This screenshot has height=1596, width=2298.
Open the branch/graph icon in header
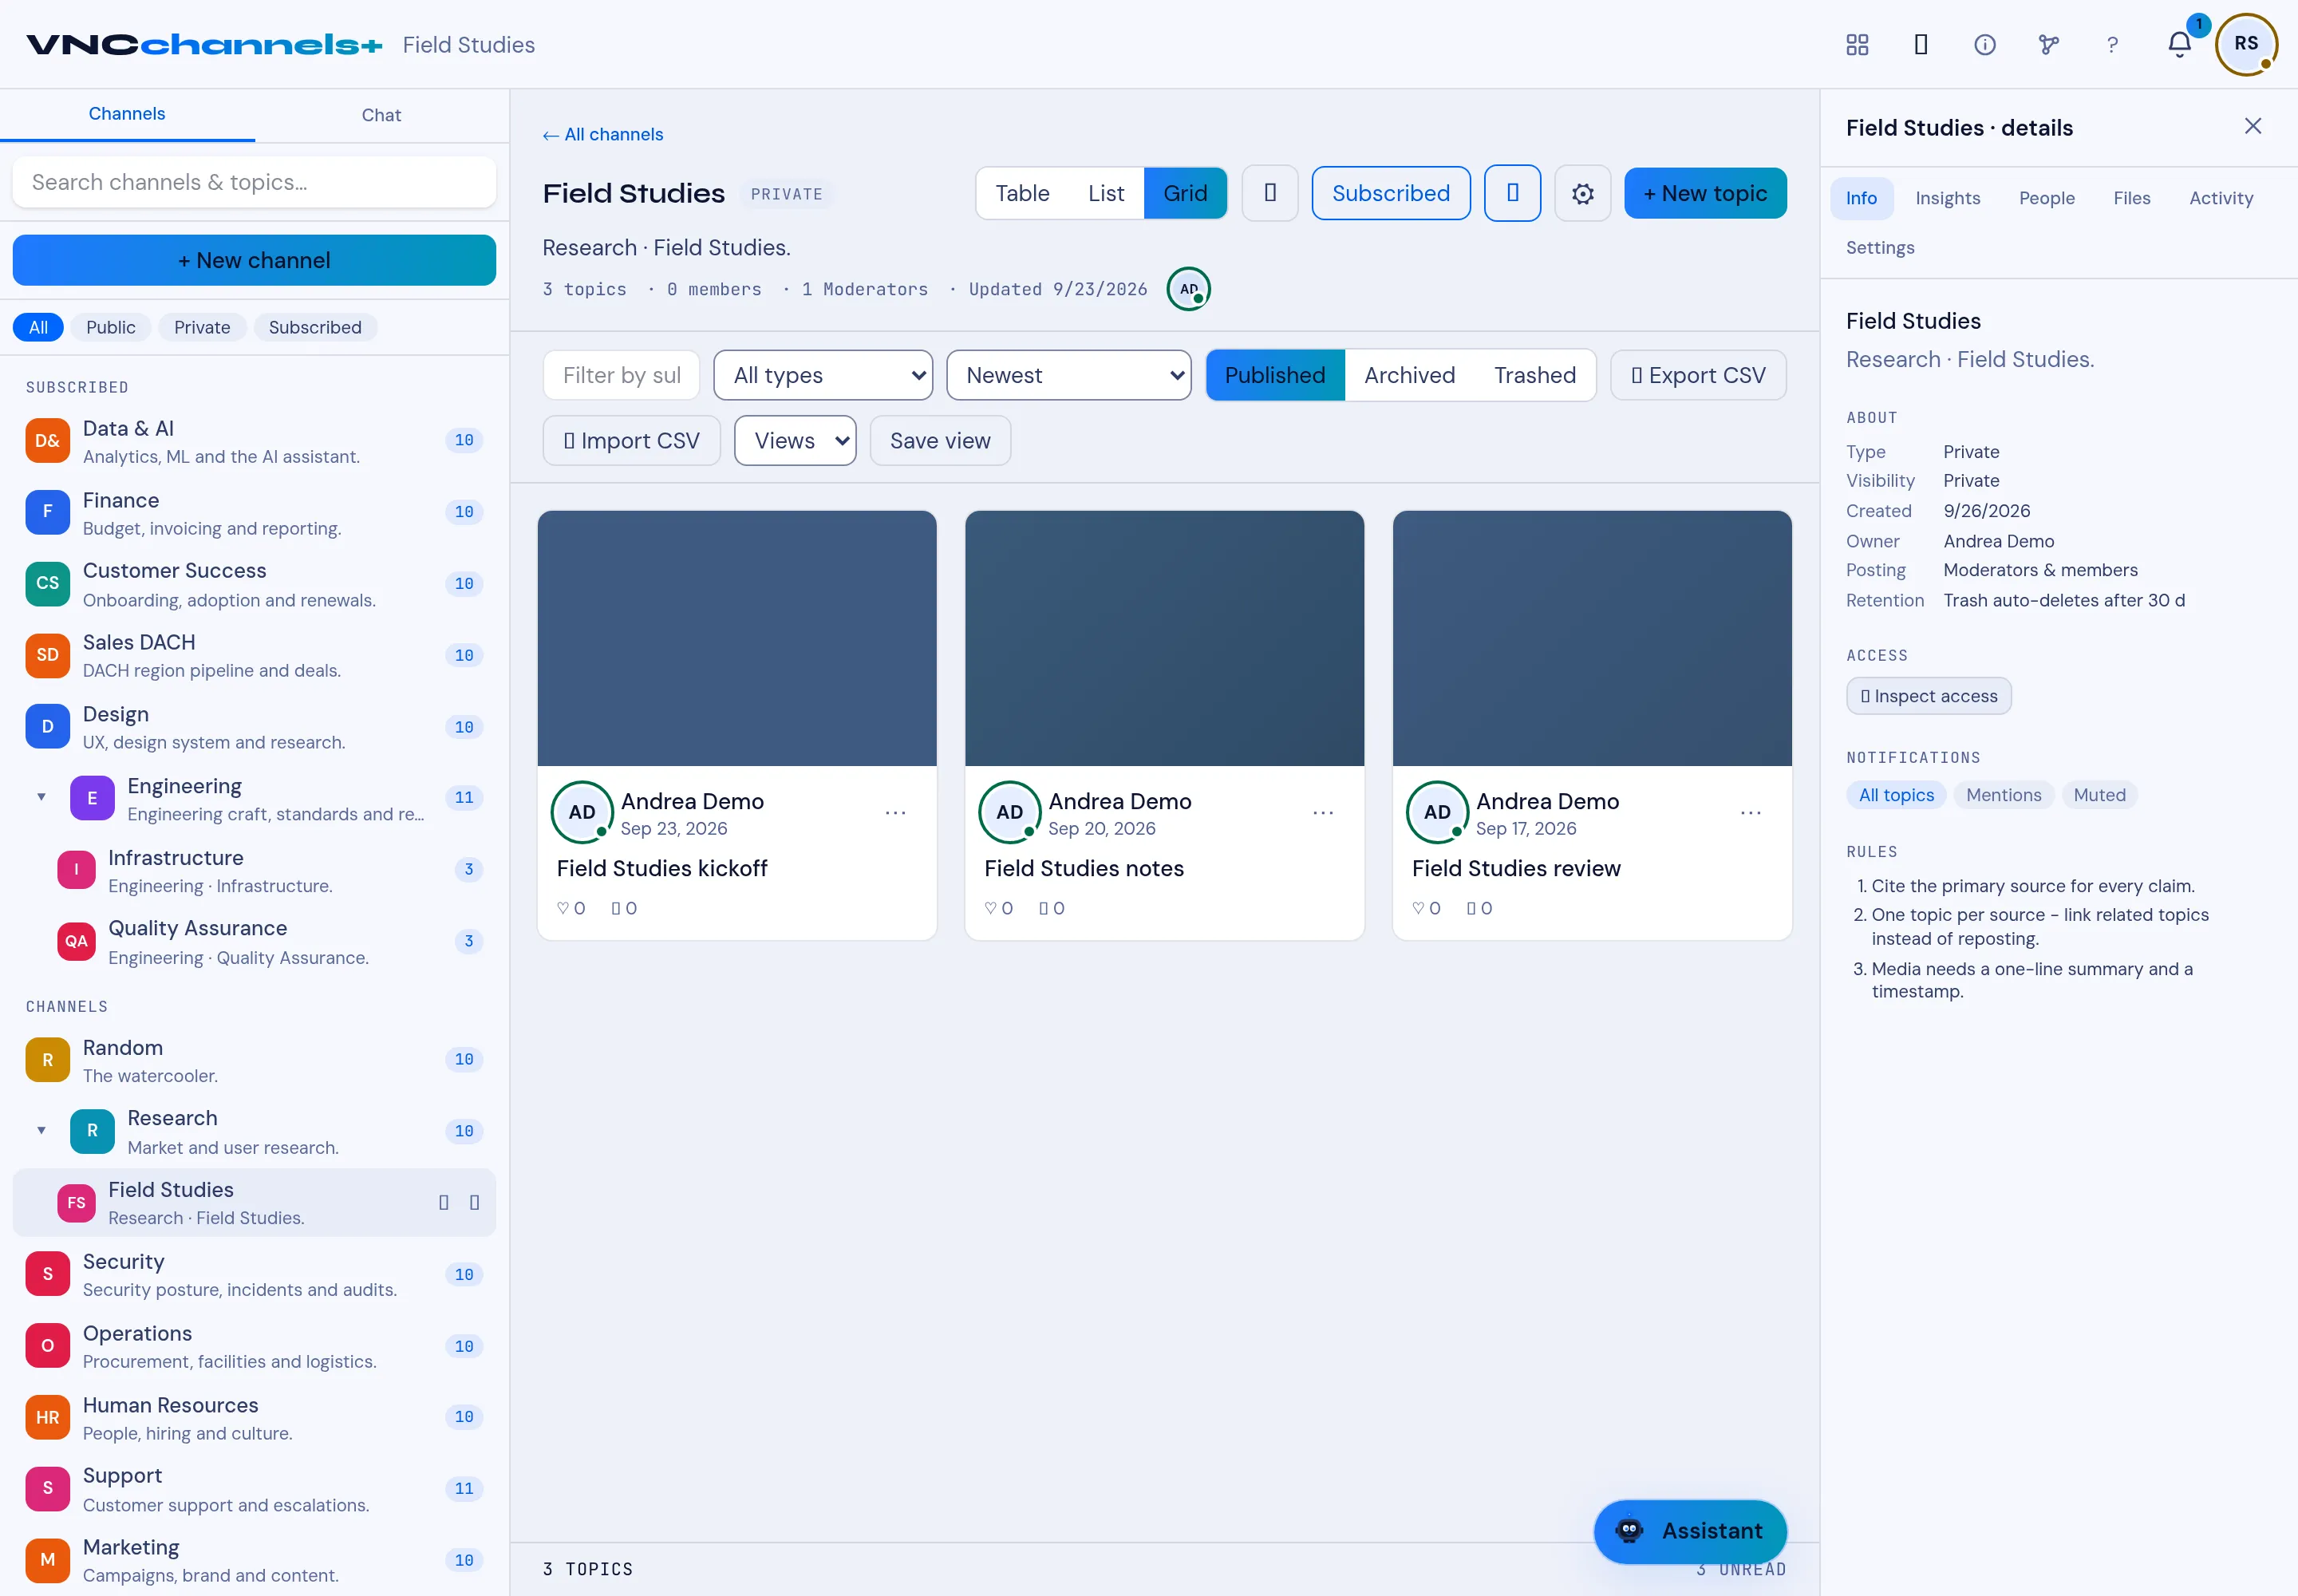click(x=2049, y=45)
